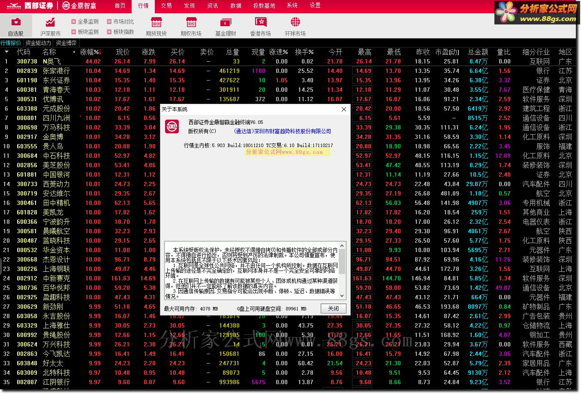The image size is (581, 394).
Task: Click the down arrow of the dialog text scrollbar
Action: click(x=342, y=296)
